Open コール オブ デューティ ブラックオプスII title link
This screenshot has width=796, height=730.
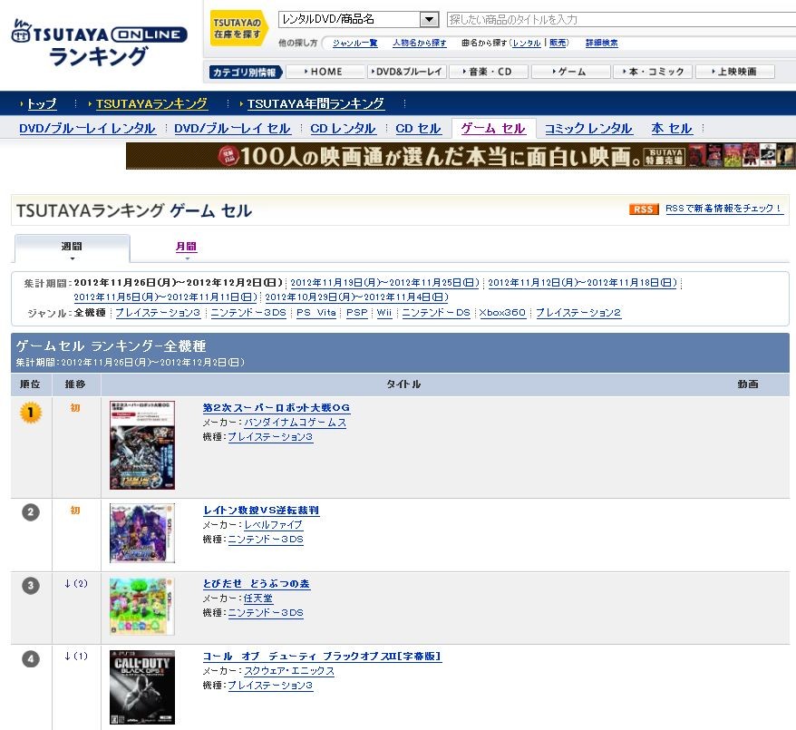pyautogui.click(x=322, y=657)
